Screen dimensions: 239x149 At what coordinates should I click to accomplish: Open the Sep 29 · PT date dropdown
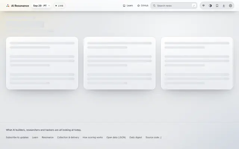point(41,6)
